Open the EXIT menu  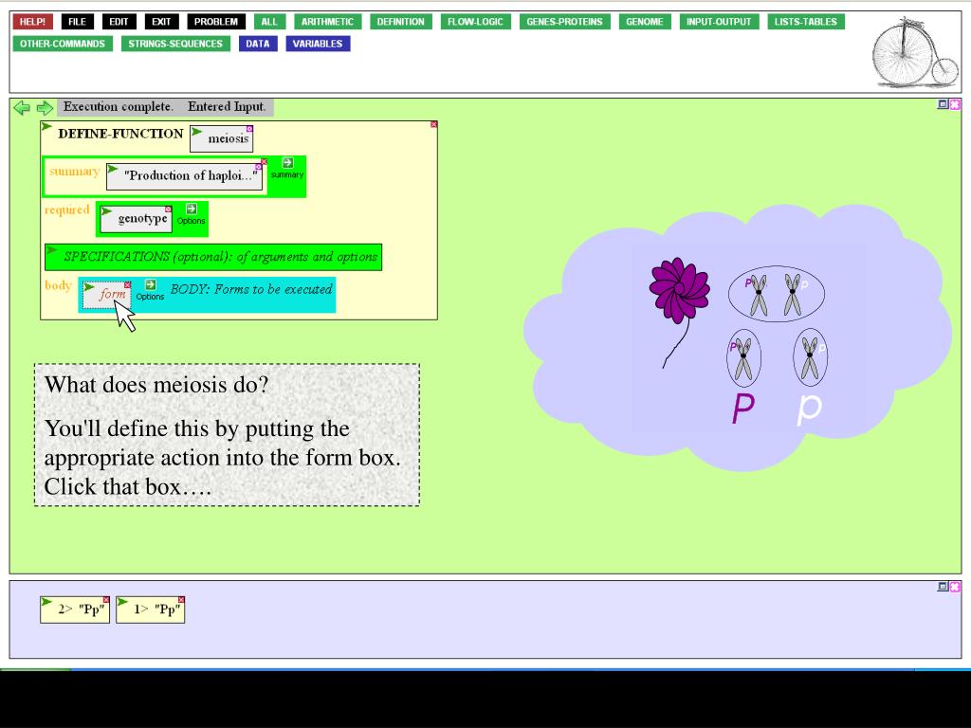161,22
